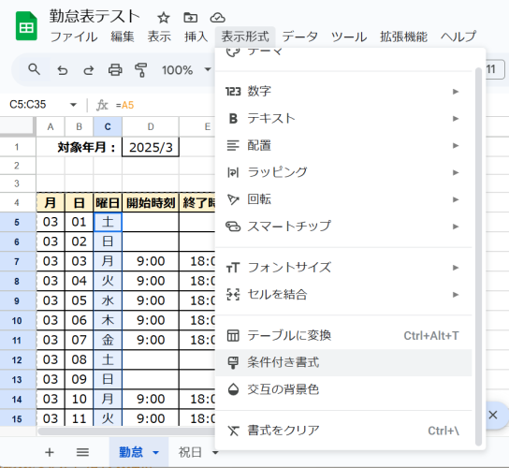
Task: Expand the 配置 alignment submenu
Action: 343,145
